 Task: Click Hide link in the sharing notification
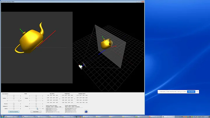coord(197,92)
